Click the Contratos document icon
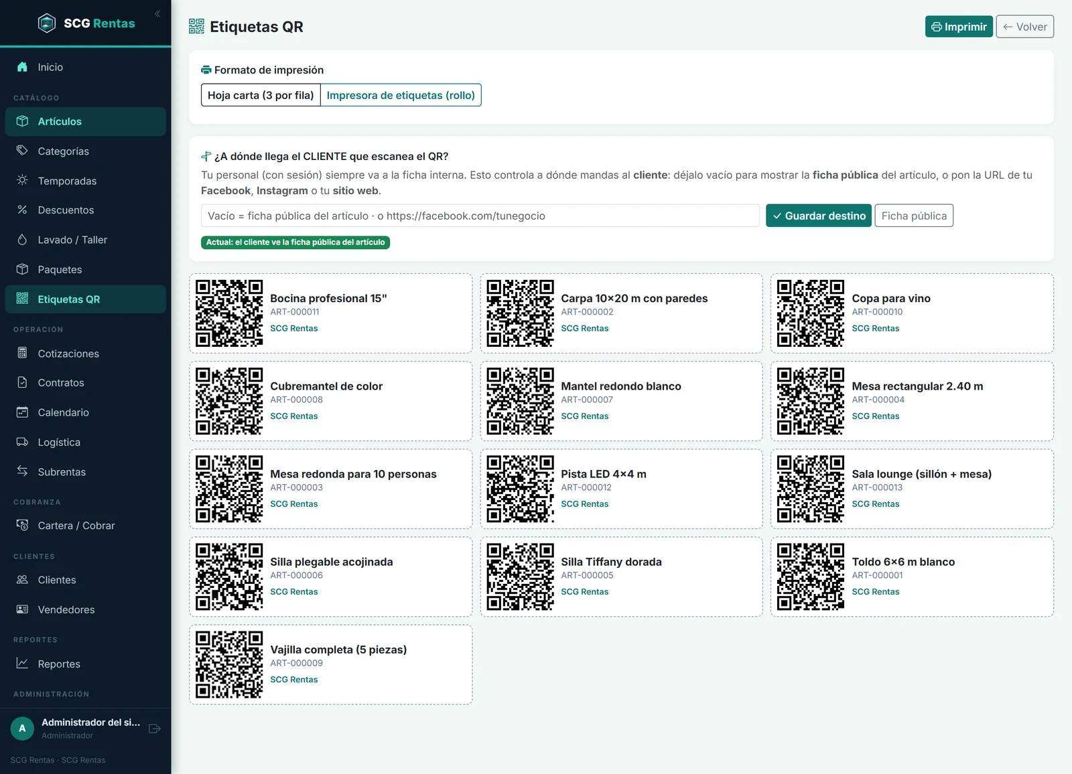 (x=22, y=382)
